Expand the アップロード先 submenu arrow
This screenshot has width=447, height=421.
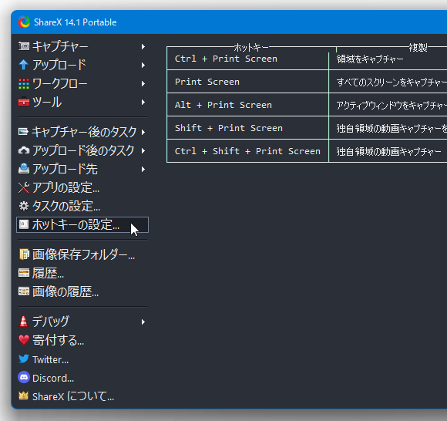143,170
